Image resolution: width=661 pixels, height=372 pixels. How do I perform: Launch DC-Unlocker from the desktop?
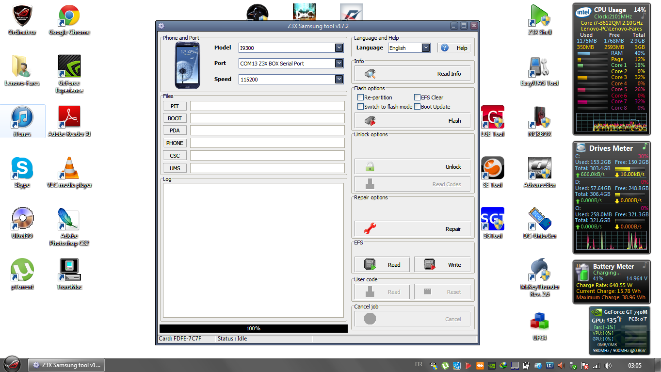coord(539,224)
